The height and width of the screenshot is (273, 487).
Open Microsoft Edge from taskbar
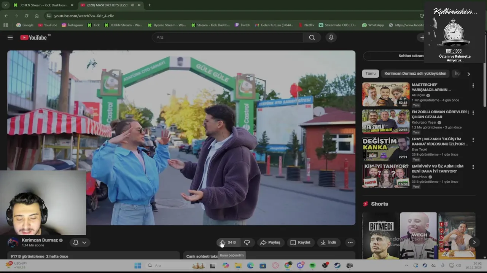tap(250, 265)
